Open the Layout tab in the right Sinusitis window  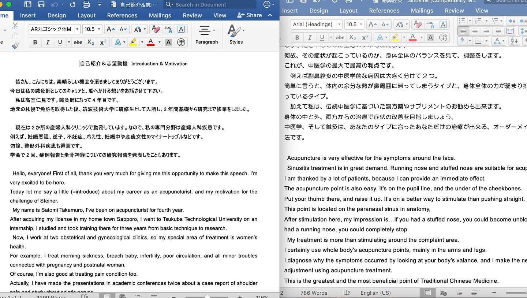(x=348, y=11)
